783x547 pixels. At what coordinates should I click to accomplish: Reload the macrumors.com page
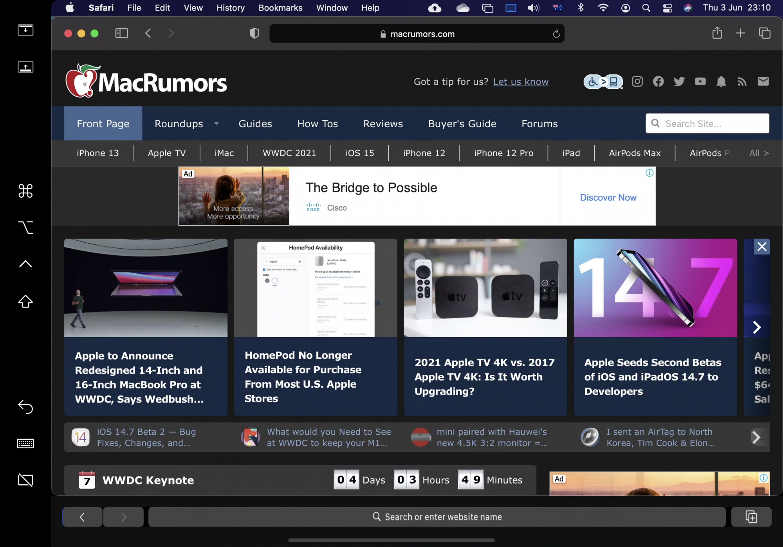[556, 34]
